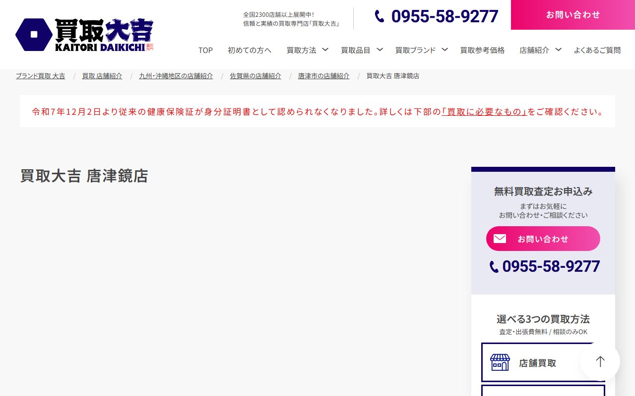Image resolution: width=635 pixels, height=396 pixels.
Task: Click the phone icon beside the header number
Action: coord(380,16)
